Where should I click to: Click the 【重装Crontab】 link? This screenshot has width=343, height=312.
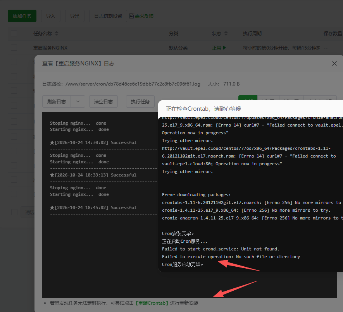pos(152,303)
